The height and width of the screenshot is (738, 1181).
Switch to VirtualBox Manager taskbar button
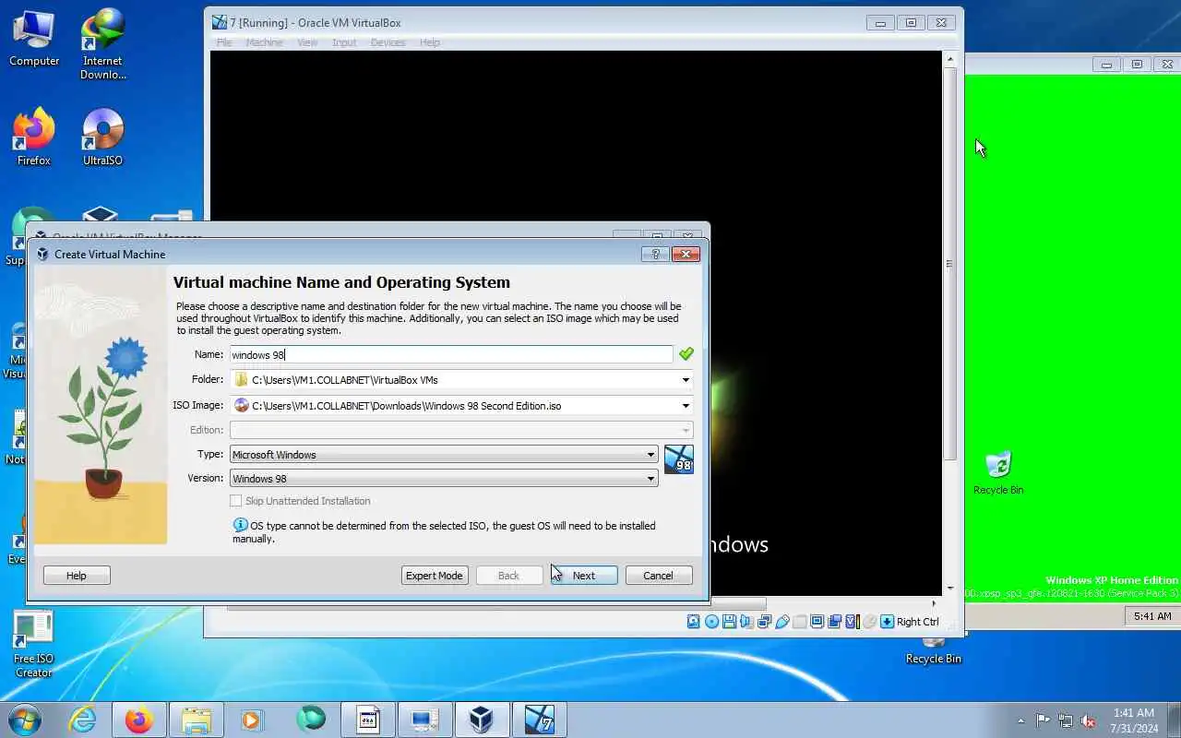(482, 720)
